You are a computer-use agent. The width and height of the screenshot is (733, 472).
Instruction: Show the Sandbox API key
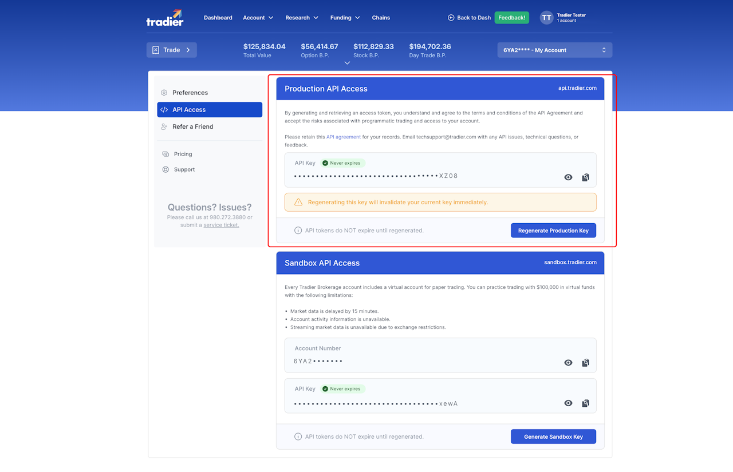568,403
